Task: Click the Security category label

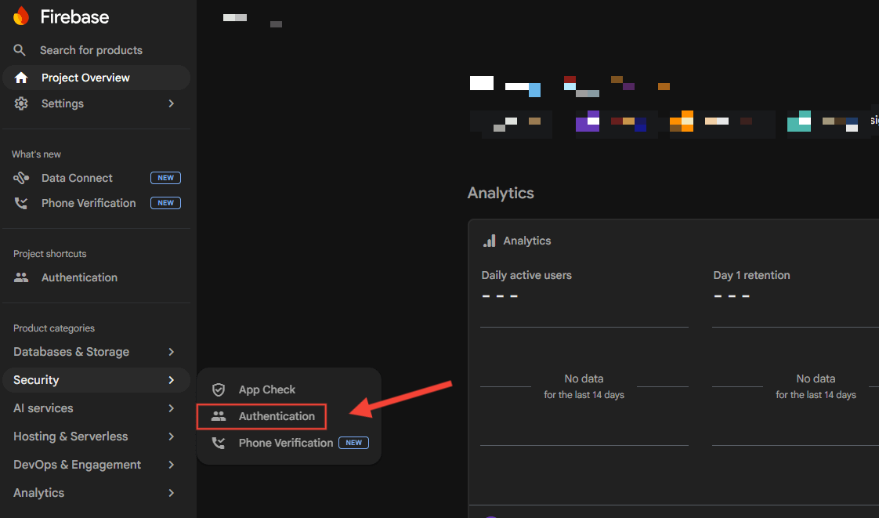Action: tap(36, 380)
